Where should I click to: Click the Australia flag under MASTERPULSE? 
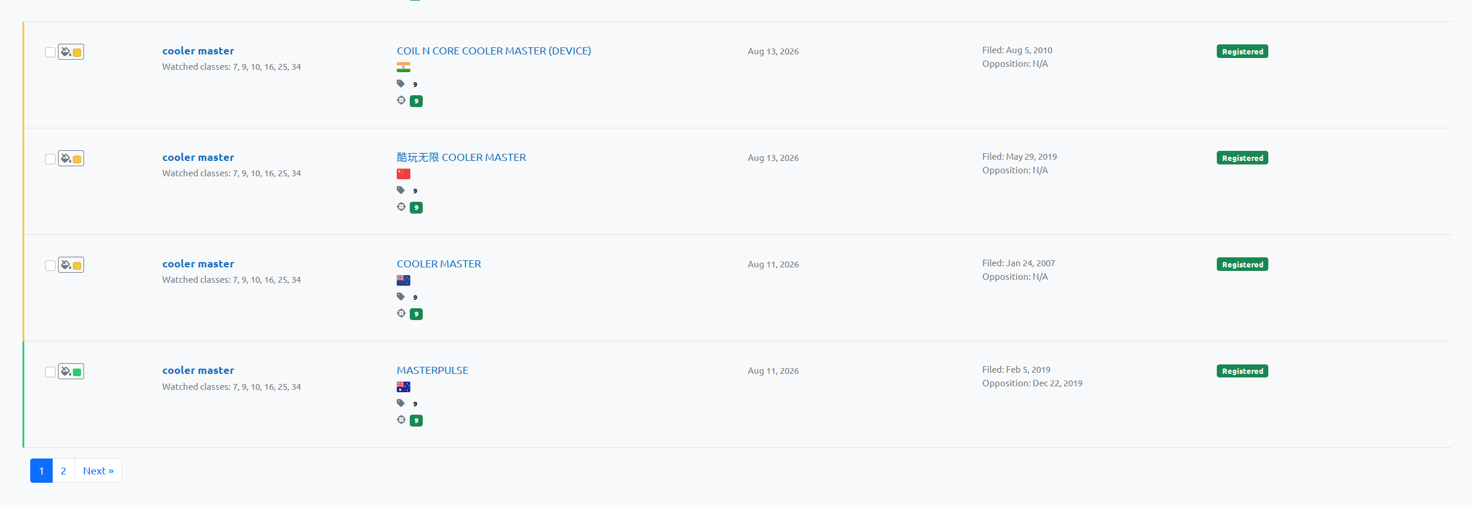(403, 387)
